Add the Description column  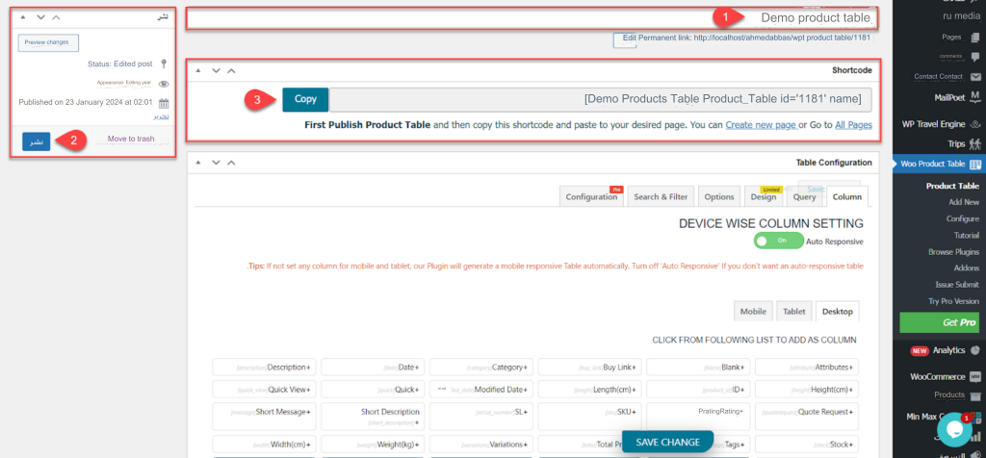pos(264,367)
